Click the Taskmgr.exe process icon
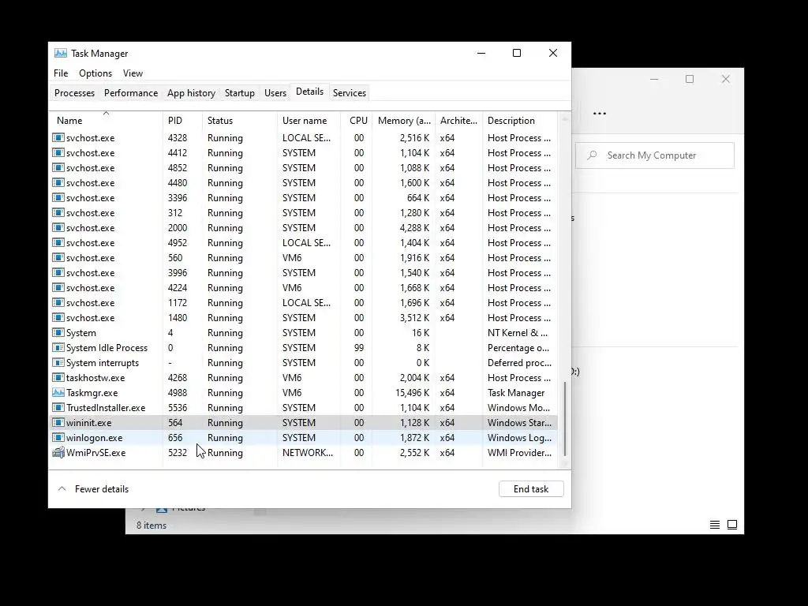Screen dimensions: 808x606 coord(58,393)
